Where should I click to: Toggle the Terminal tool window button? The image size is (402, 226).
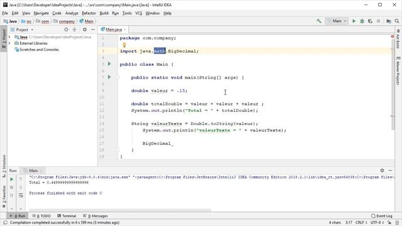click(x=67, y=216)
